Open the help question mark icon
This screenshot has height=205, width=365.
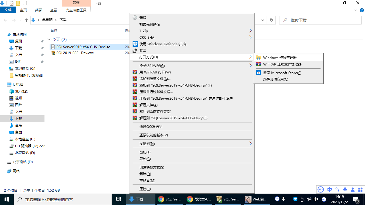[362, 10]
